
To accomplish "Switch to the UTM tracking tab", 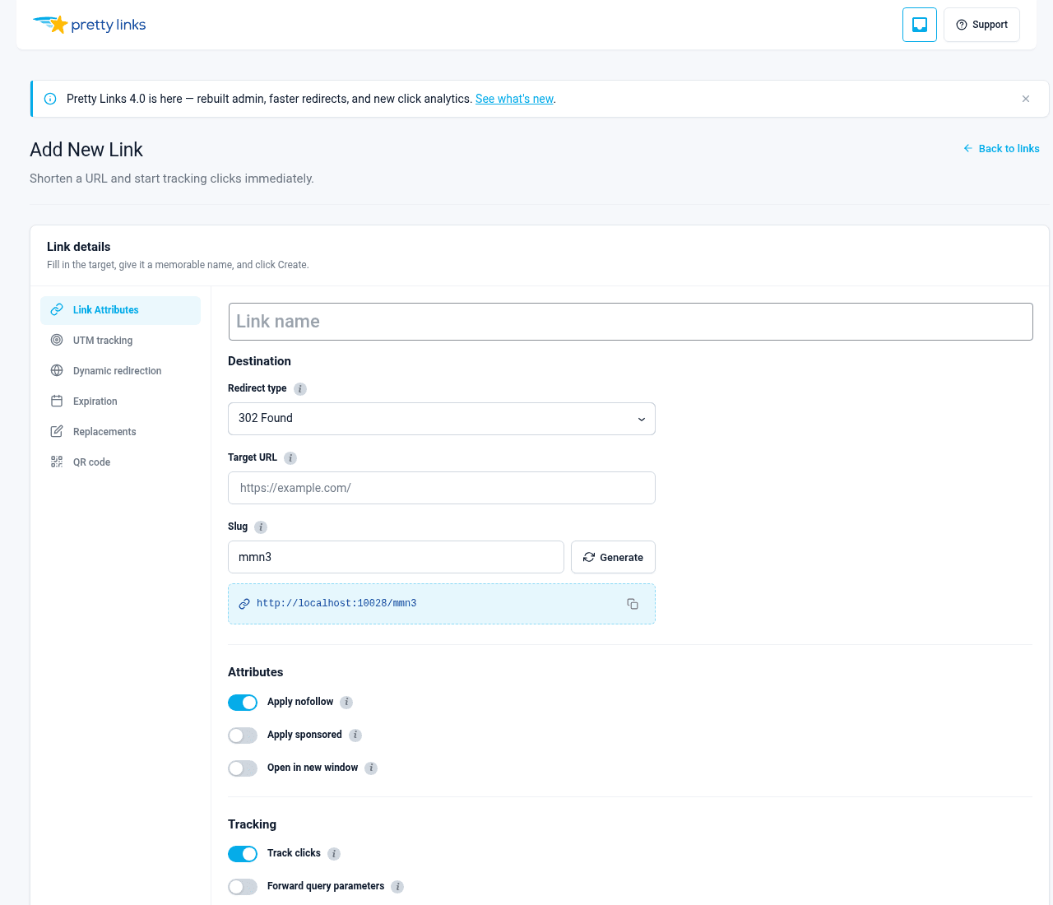I will [120, 341].
